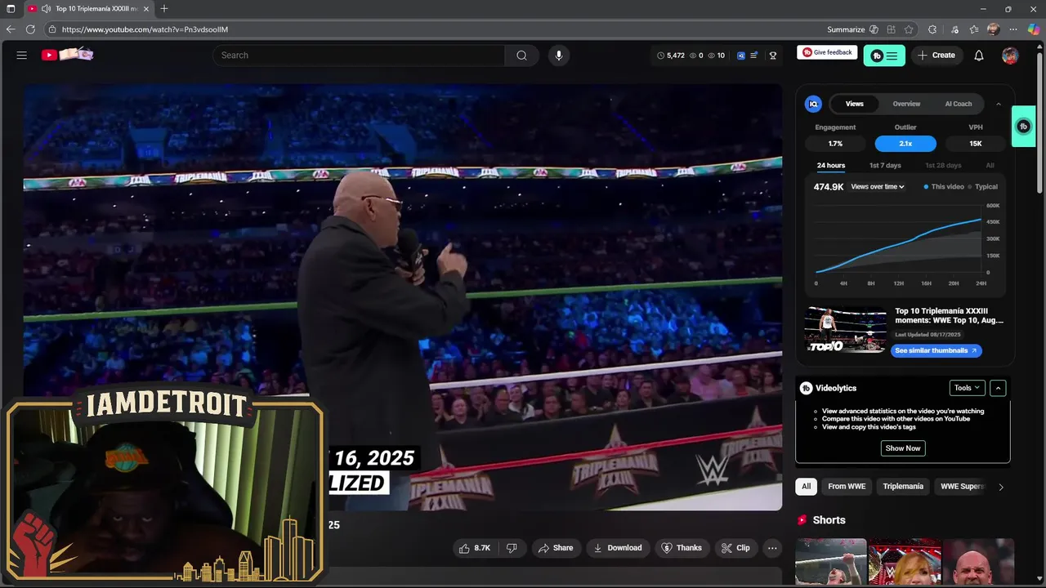The height and width of the screenshot is (588, 1046).
Task: Show more filter chips with right arrow
Action: (x=1001, y=487)
